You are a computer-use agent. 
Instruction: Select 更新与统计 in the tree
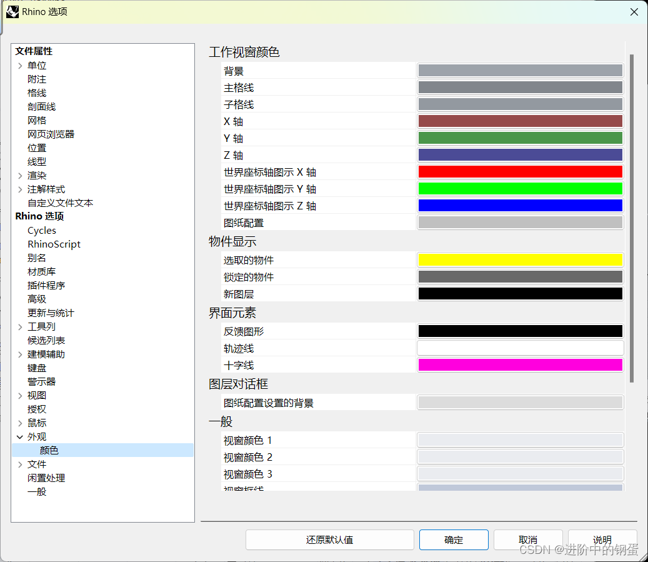51,313
